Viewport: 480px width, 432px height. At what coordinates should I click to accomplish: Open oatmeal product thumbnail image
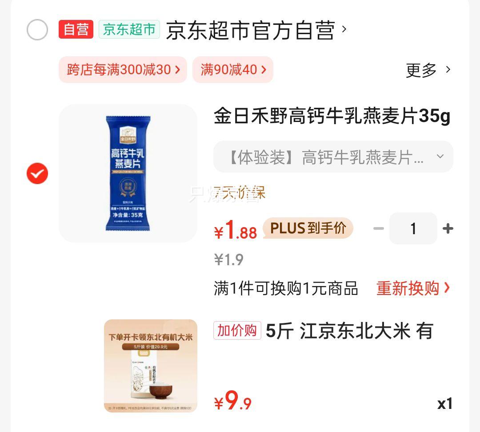[128, 173]
